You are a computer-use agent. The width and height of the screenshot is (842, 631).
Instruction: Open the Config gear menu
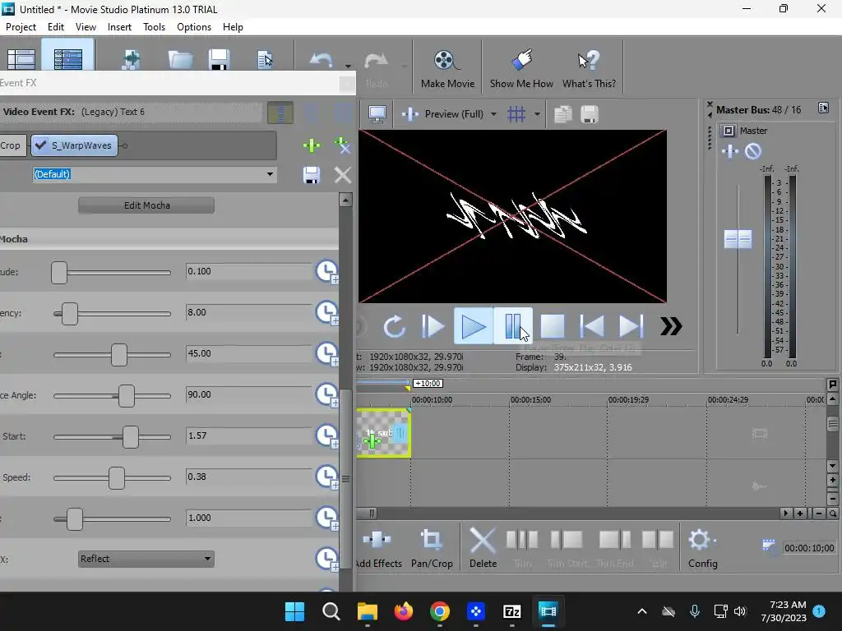(702, 548)
